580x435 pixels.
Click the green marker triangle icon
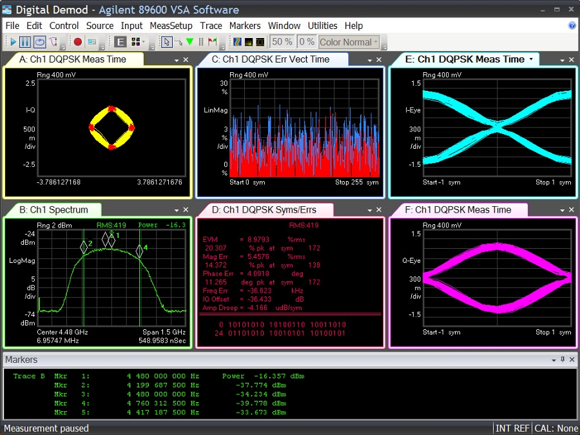(189, 42)
